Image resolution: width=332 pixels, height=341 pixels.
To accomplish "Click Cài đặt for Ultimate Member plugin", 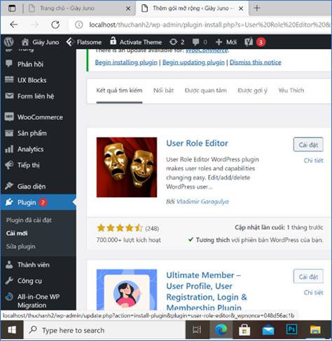I will pos(308,276).
